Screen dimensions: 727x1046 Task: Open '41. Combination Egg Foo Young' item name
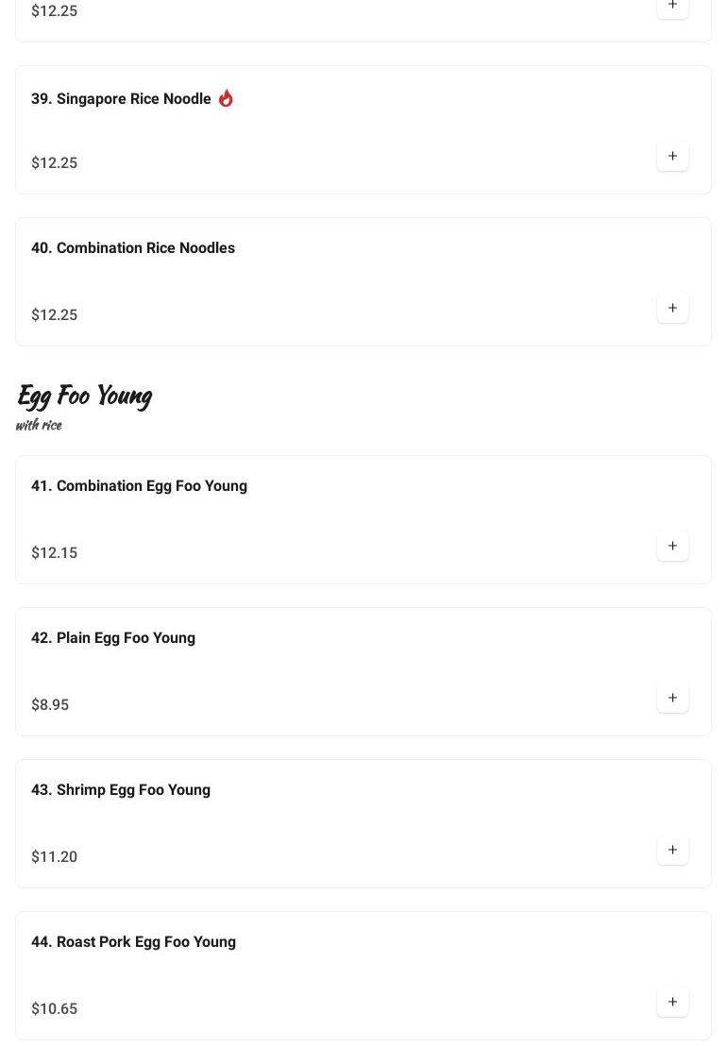tap(139, 486)
